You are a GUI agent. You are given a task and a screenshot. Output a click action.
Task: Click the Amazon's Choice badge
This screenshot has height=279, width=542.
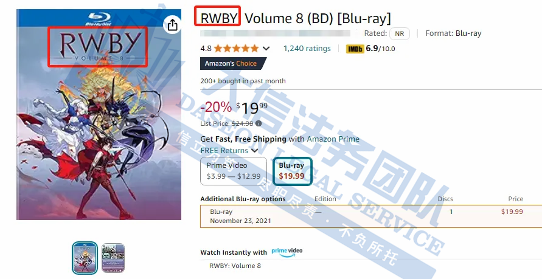point(233,64)
